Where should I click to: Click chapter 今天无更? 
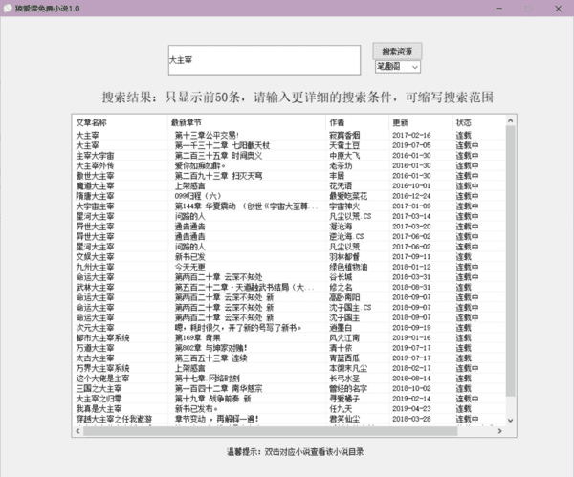pos(189,267)
